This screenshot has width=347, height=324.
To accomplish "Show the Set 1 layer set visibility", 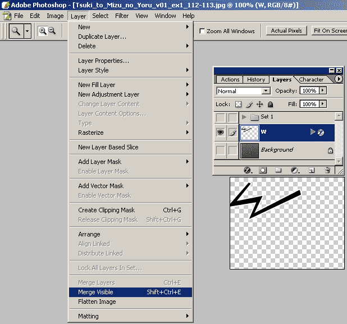I will click(x=221, y=117).
